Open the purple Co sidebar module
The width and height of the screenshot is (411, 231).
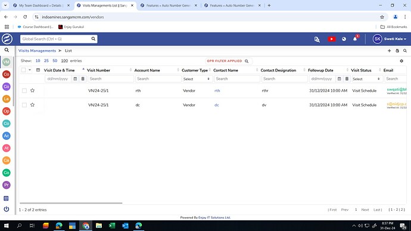[7, 86]
